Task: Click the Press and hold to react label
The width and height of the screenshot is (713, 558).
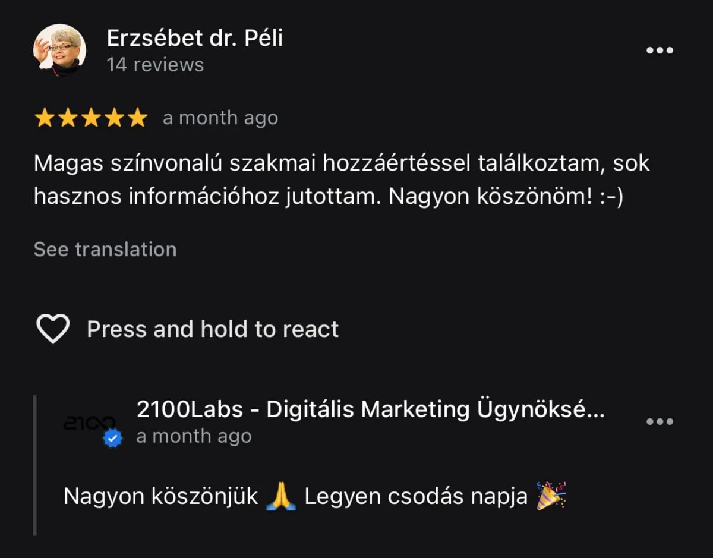Action: 213,329
